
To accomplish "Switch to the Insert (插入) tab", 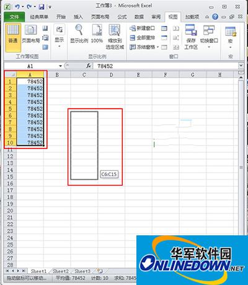I will coord(78,17).
